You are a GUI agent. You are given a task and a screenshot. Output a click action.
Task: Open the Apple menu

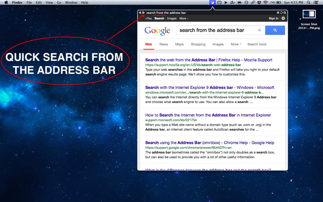point(6,2)
